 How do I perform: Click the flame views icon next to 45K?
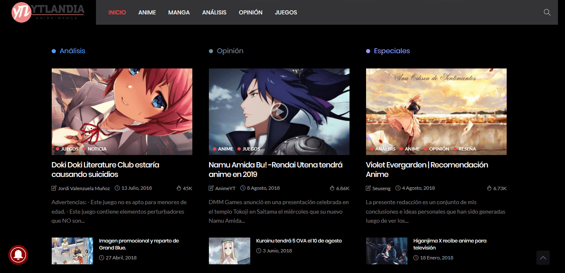179,188
